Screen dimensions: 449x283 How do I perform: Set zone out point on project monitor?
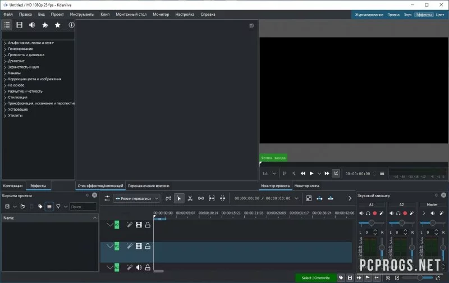[294, 174]
